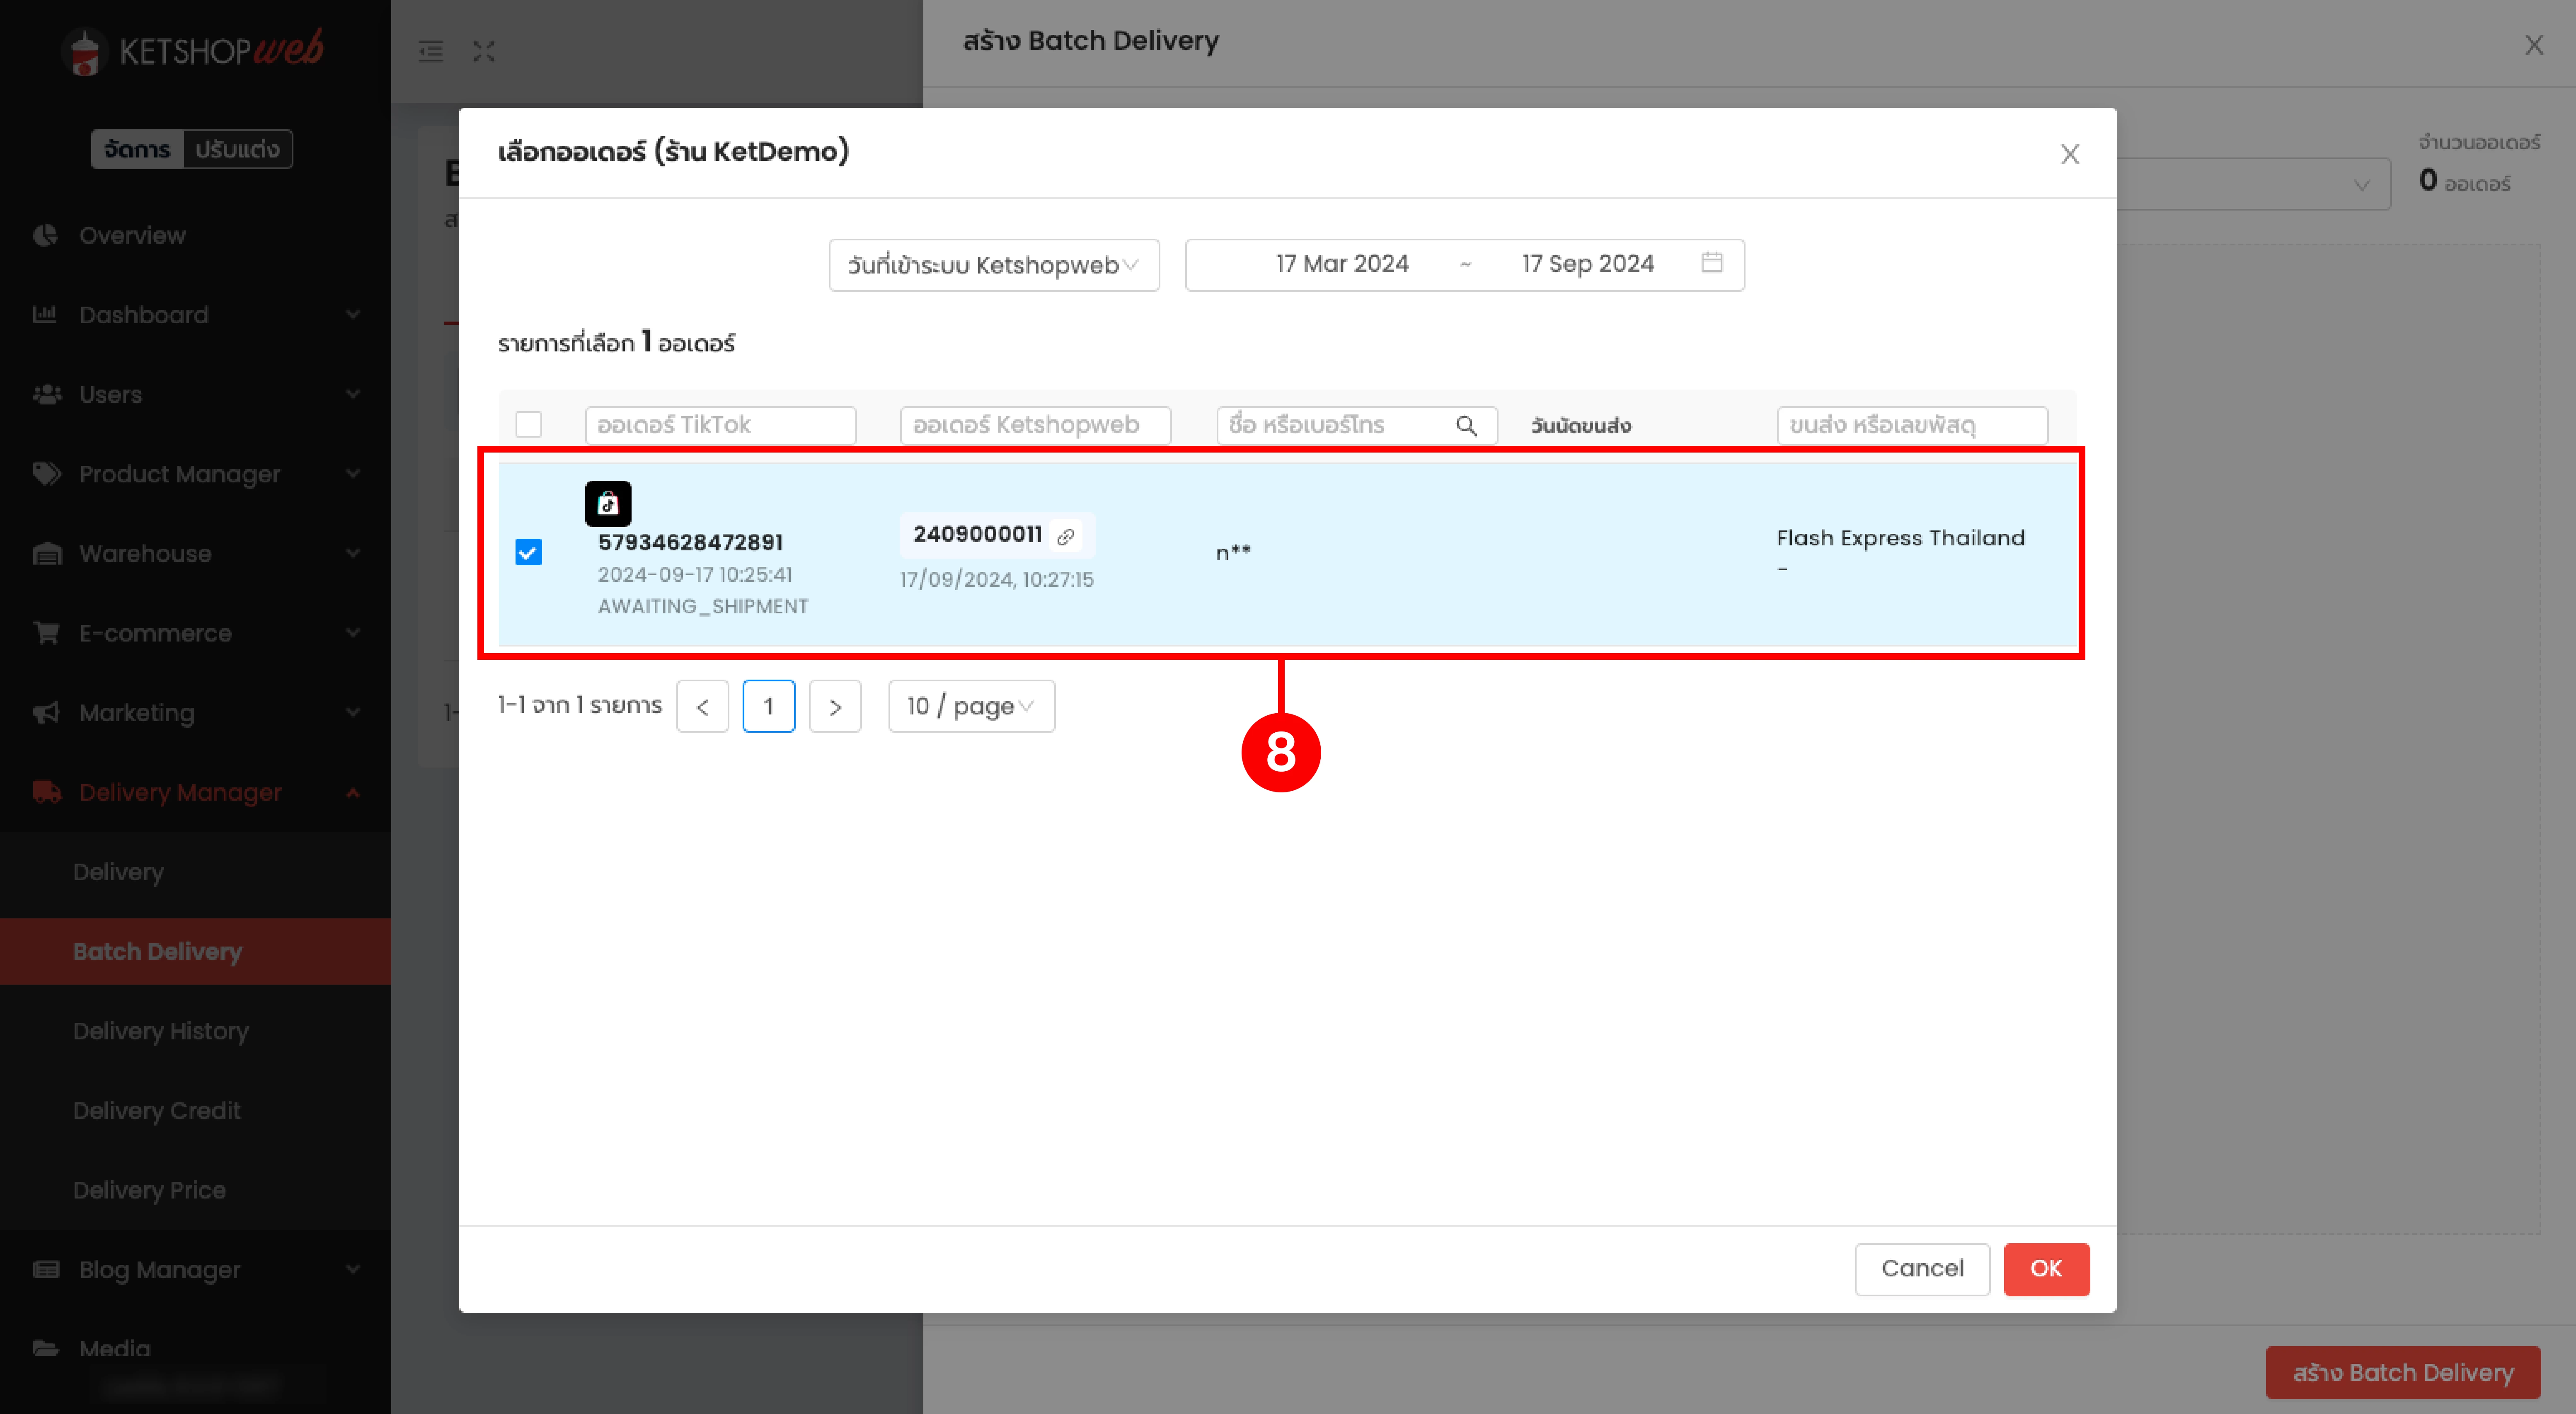Image resolution: width=2576 pixels, height=1414 pixels.
Task: Click Flash Express Thailand carrier text
Action: pos(1900,538)
